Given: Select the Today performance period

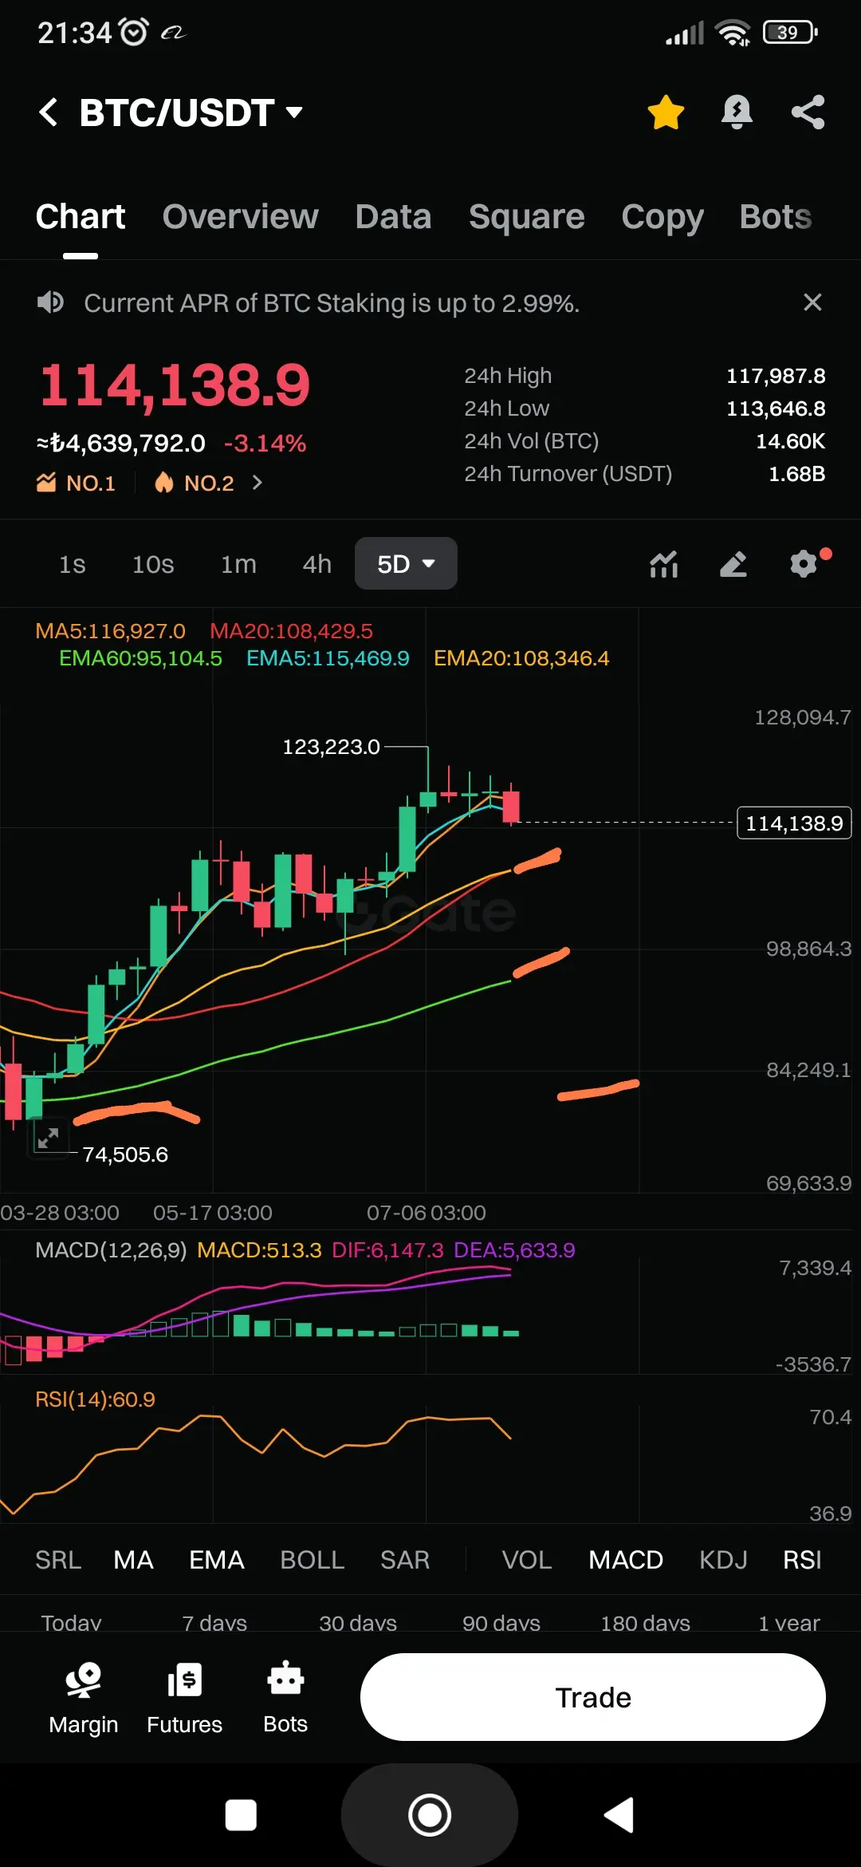Looking at the screenshot, I should pyautogui.click(x=71, y=1622).
